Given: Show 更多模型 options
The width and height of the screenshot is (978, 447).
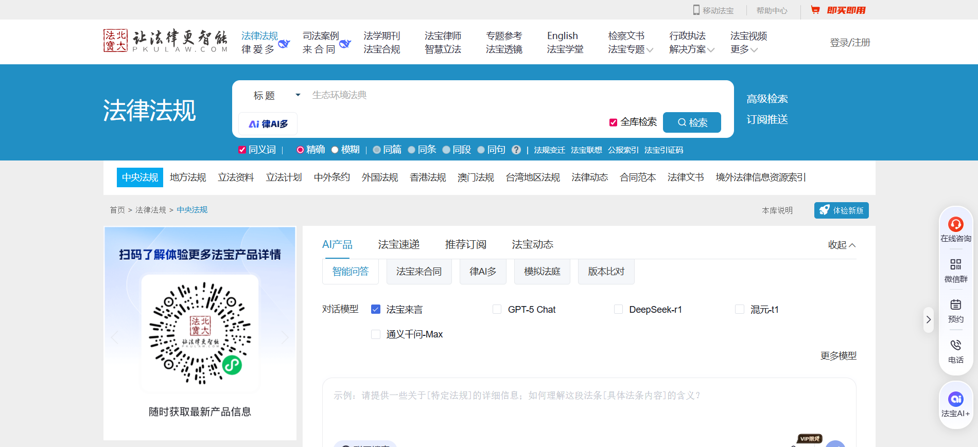Looking at the screenshot, I should (839, 356).
